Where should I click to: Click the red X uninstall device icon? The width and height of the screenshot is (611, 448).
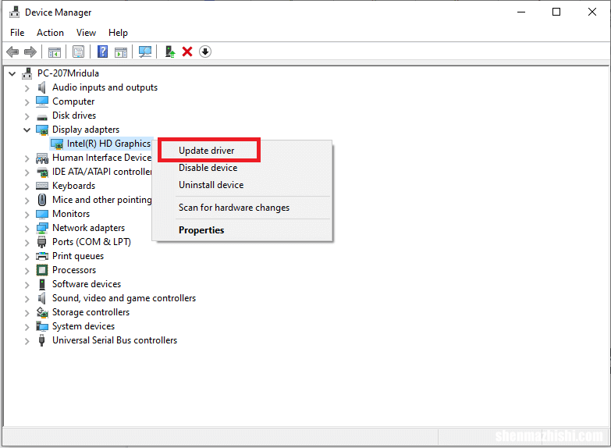pyautogui.click(x=187, y=52)
